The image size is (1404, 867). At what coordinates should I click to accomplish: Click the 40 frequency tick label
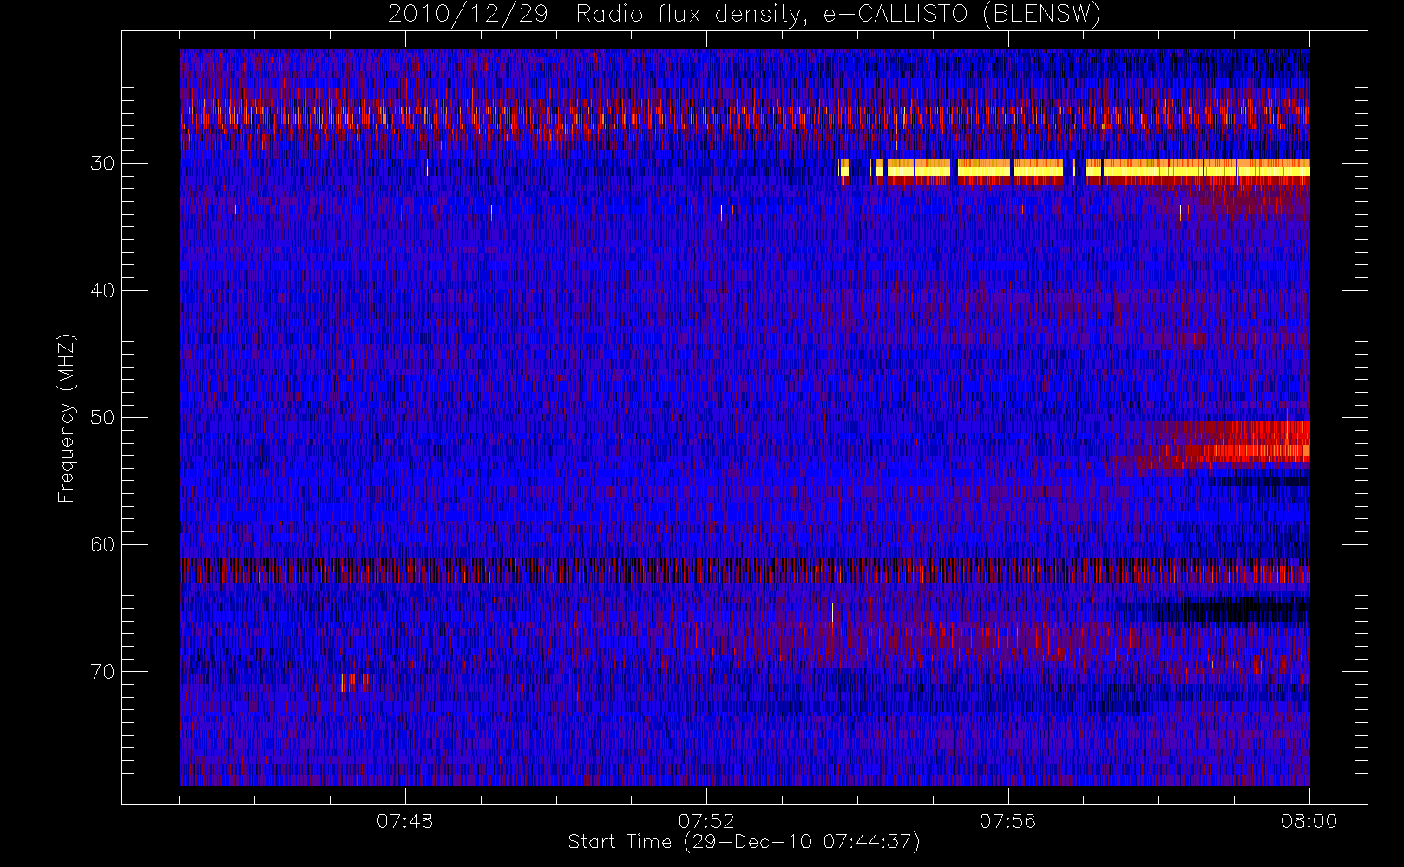coord(102,290)
